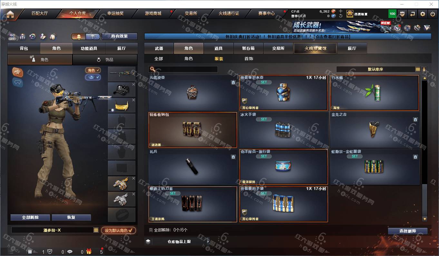Open the 游戏商城 top menu
Viewport: 439px width, 256px height.
coord(153,14)
